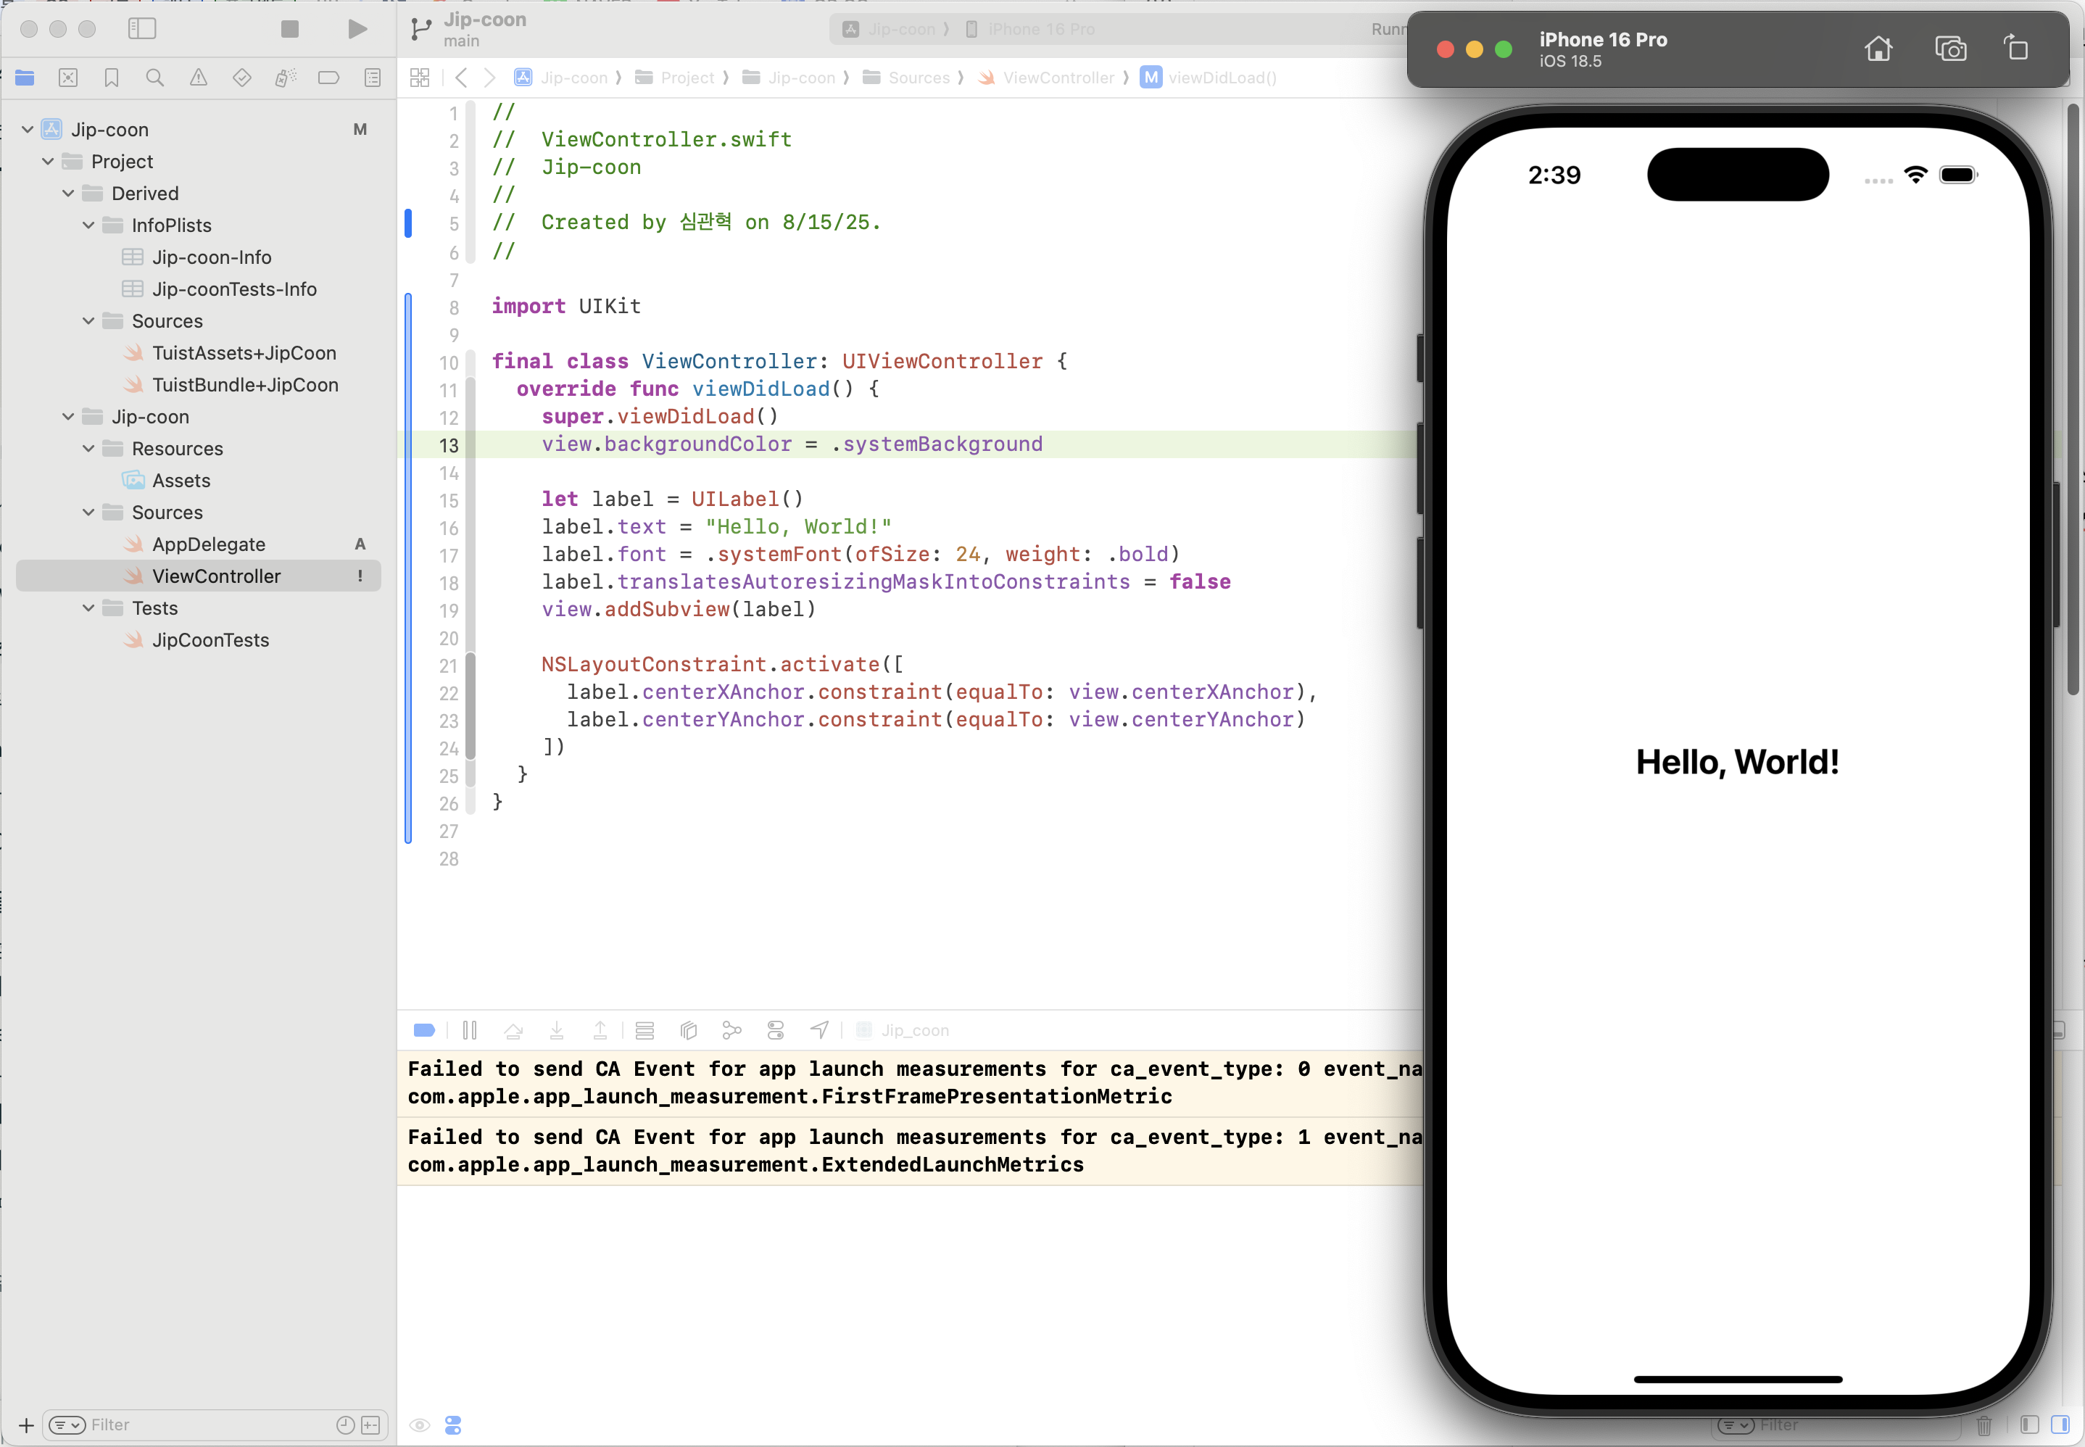The image size is (2085, 1447).
Task: Select the AppDelegate file
Action: 209,544
